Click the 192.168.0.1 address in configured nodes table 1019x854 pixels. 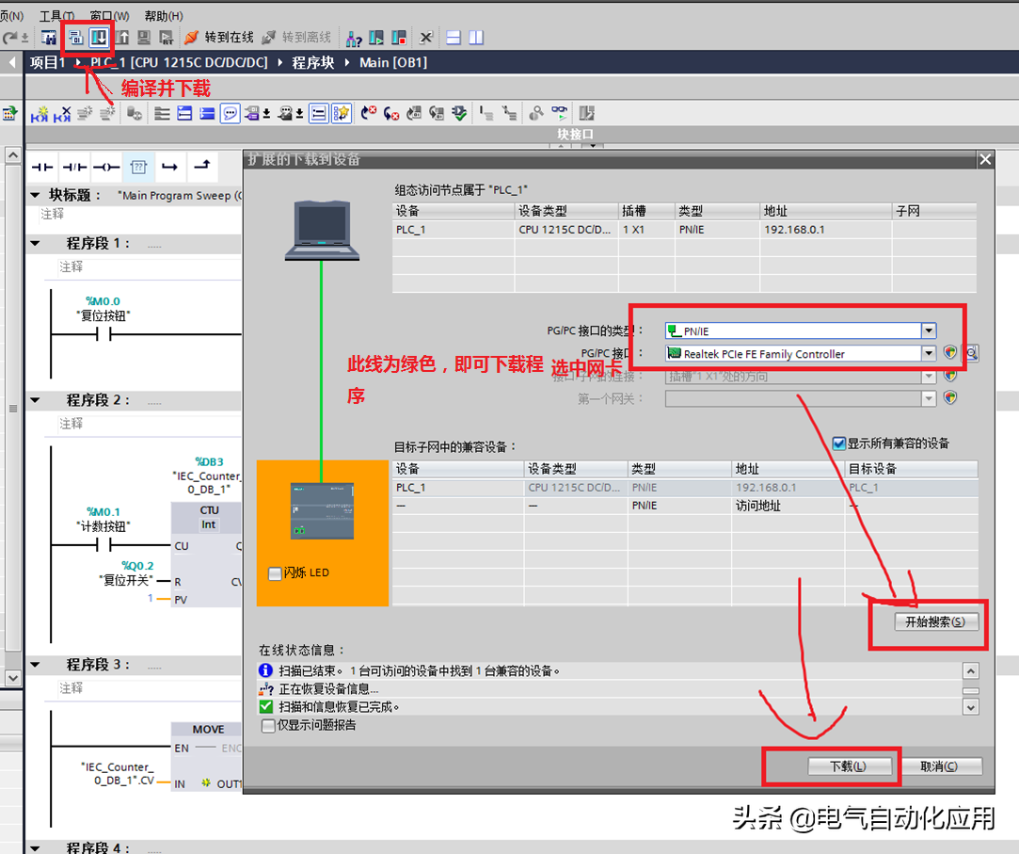794,230
